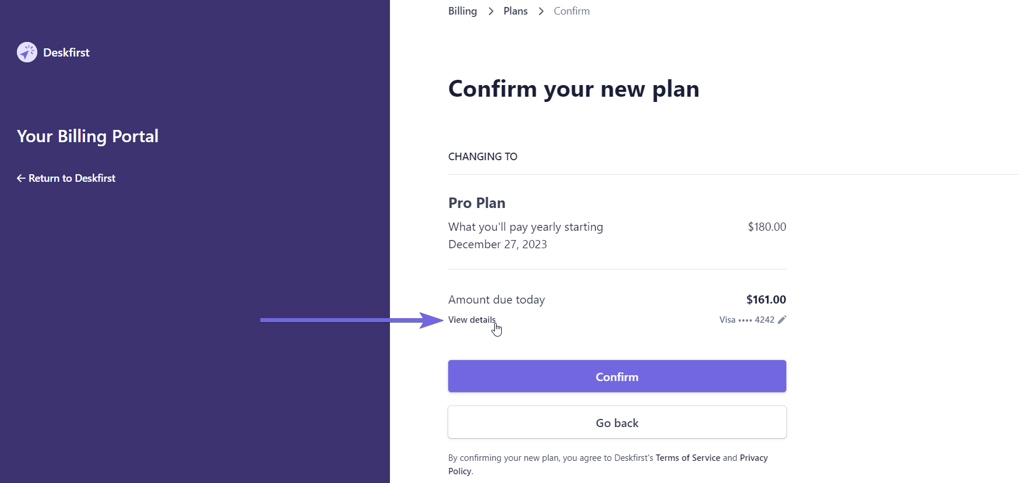Click the Visa •••• 4242 payment method
This screenshot has height=483, width=1034.
(x=747, y=320)
